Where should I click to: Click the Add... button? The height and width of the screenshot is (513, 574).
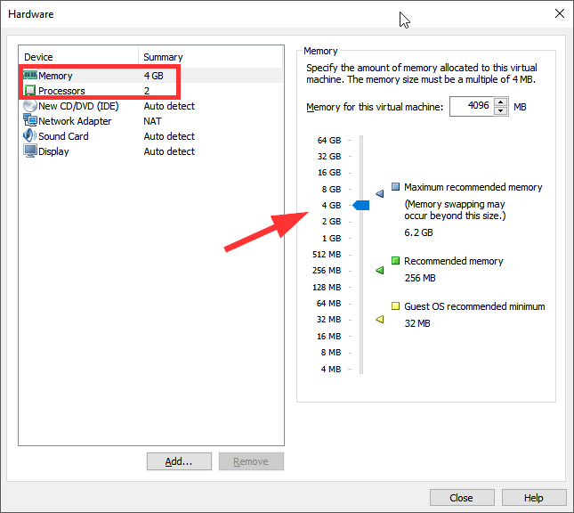pos(179,461)
